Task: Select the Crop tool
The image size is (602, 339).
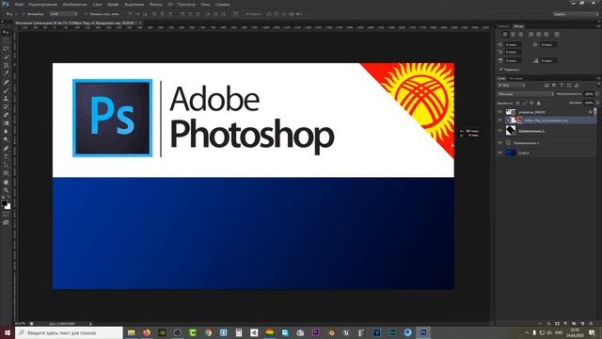Action: tap(6, 65)
